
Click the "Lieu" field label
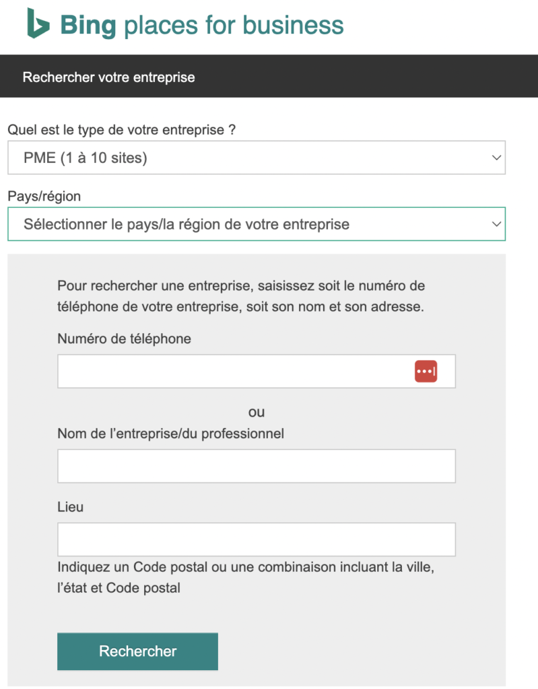71,507
